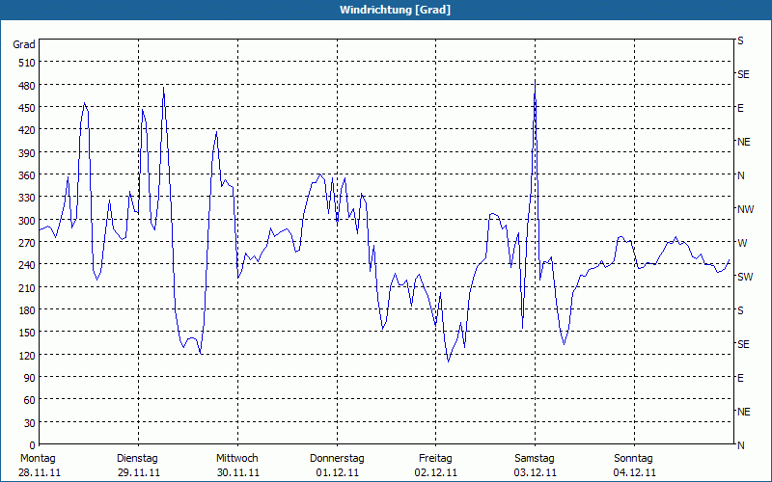Select the Donnerstag day label

pyautogui.click(x=337, y=459)
